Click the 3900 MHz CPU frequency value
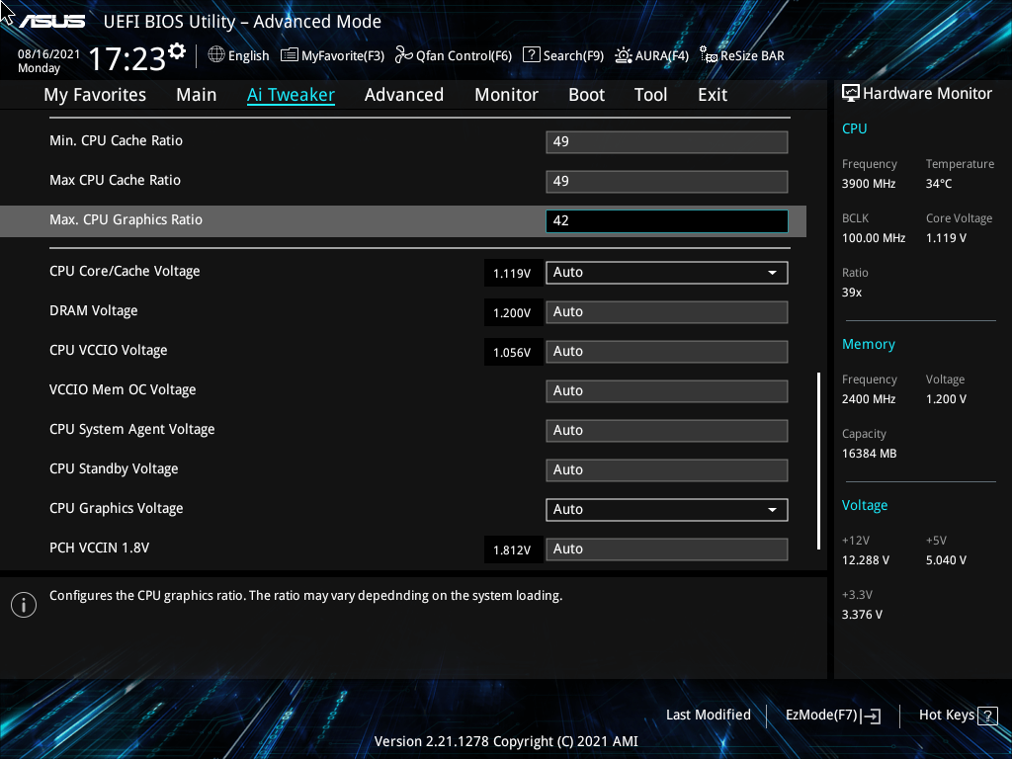Image resolution: width=1012 pixels, height=759 pixels. pyautogui.click(x=869, y=184)
